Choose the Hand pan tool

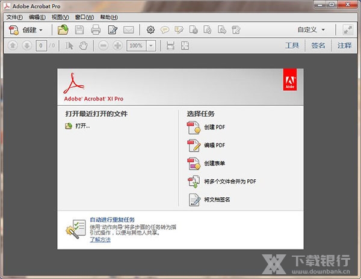pyautogui.click(x=83, y=46)
